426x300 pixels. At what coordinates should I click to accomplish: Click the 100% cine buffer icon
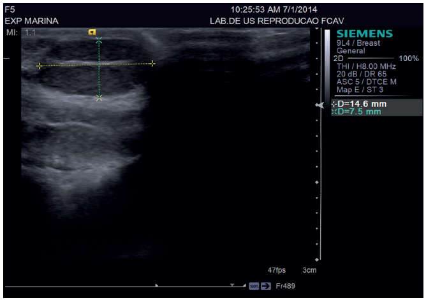click(254, 286)
